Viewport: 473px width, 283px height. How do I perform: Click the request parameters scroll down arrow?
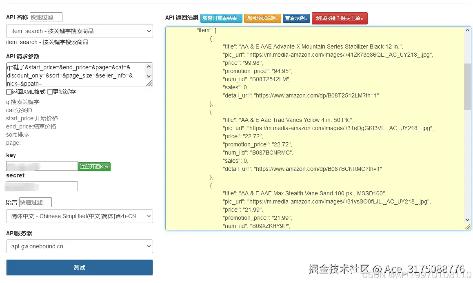pos(149,76)
